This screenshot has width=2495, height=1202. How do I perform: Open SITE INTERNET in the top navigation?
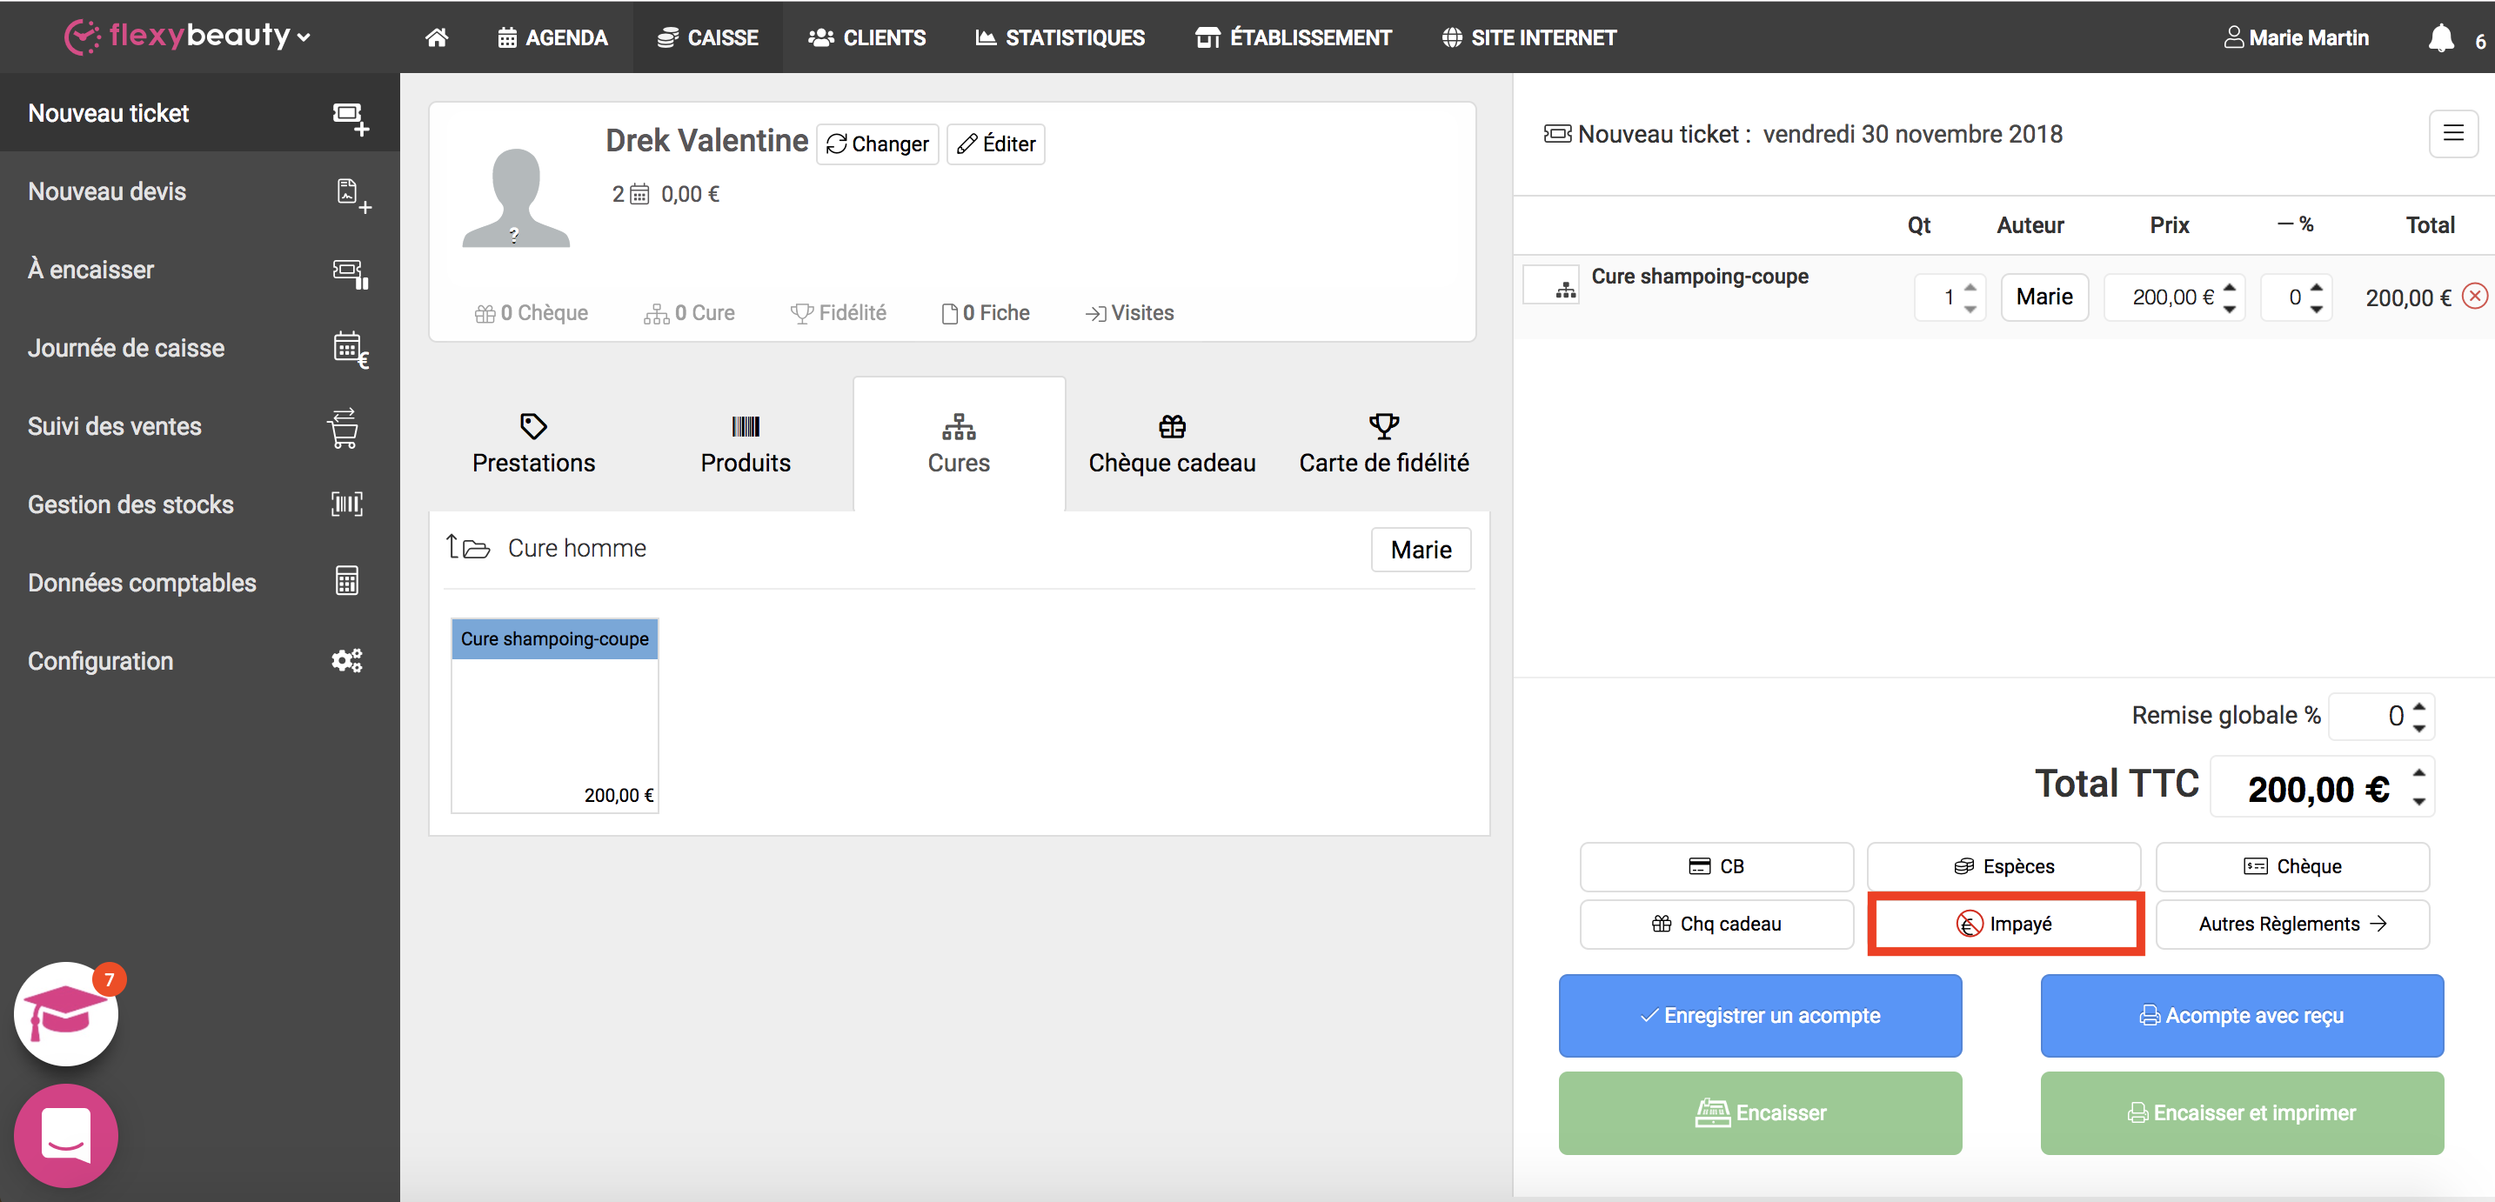[1528, 37]
